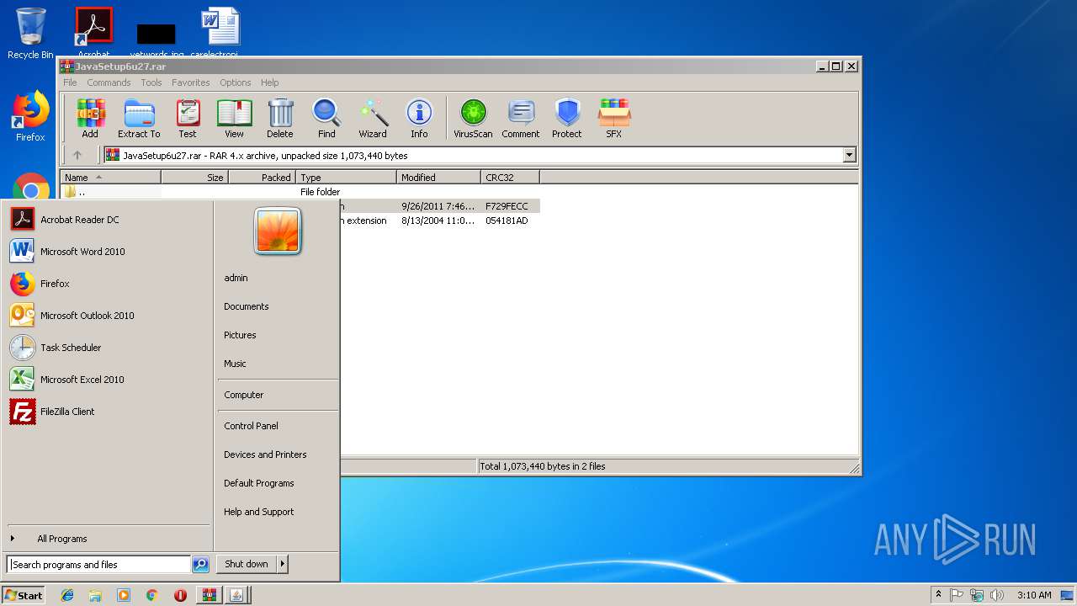Viewport: 1077px width, 606px height.
Task: Click the Protect shield icon
Action: (567, 119)
